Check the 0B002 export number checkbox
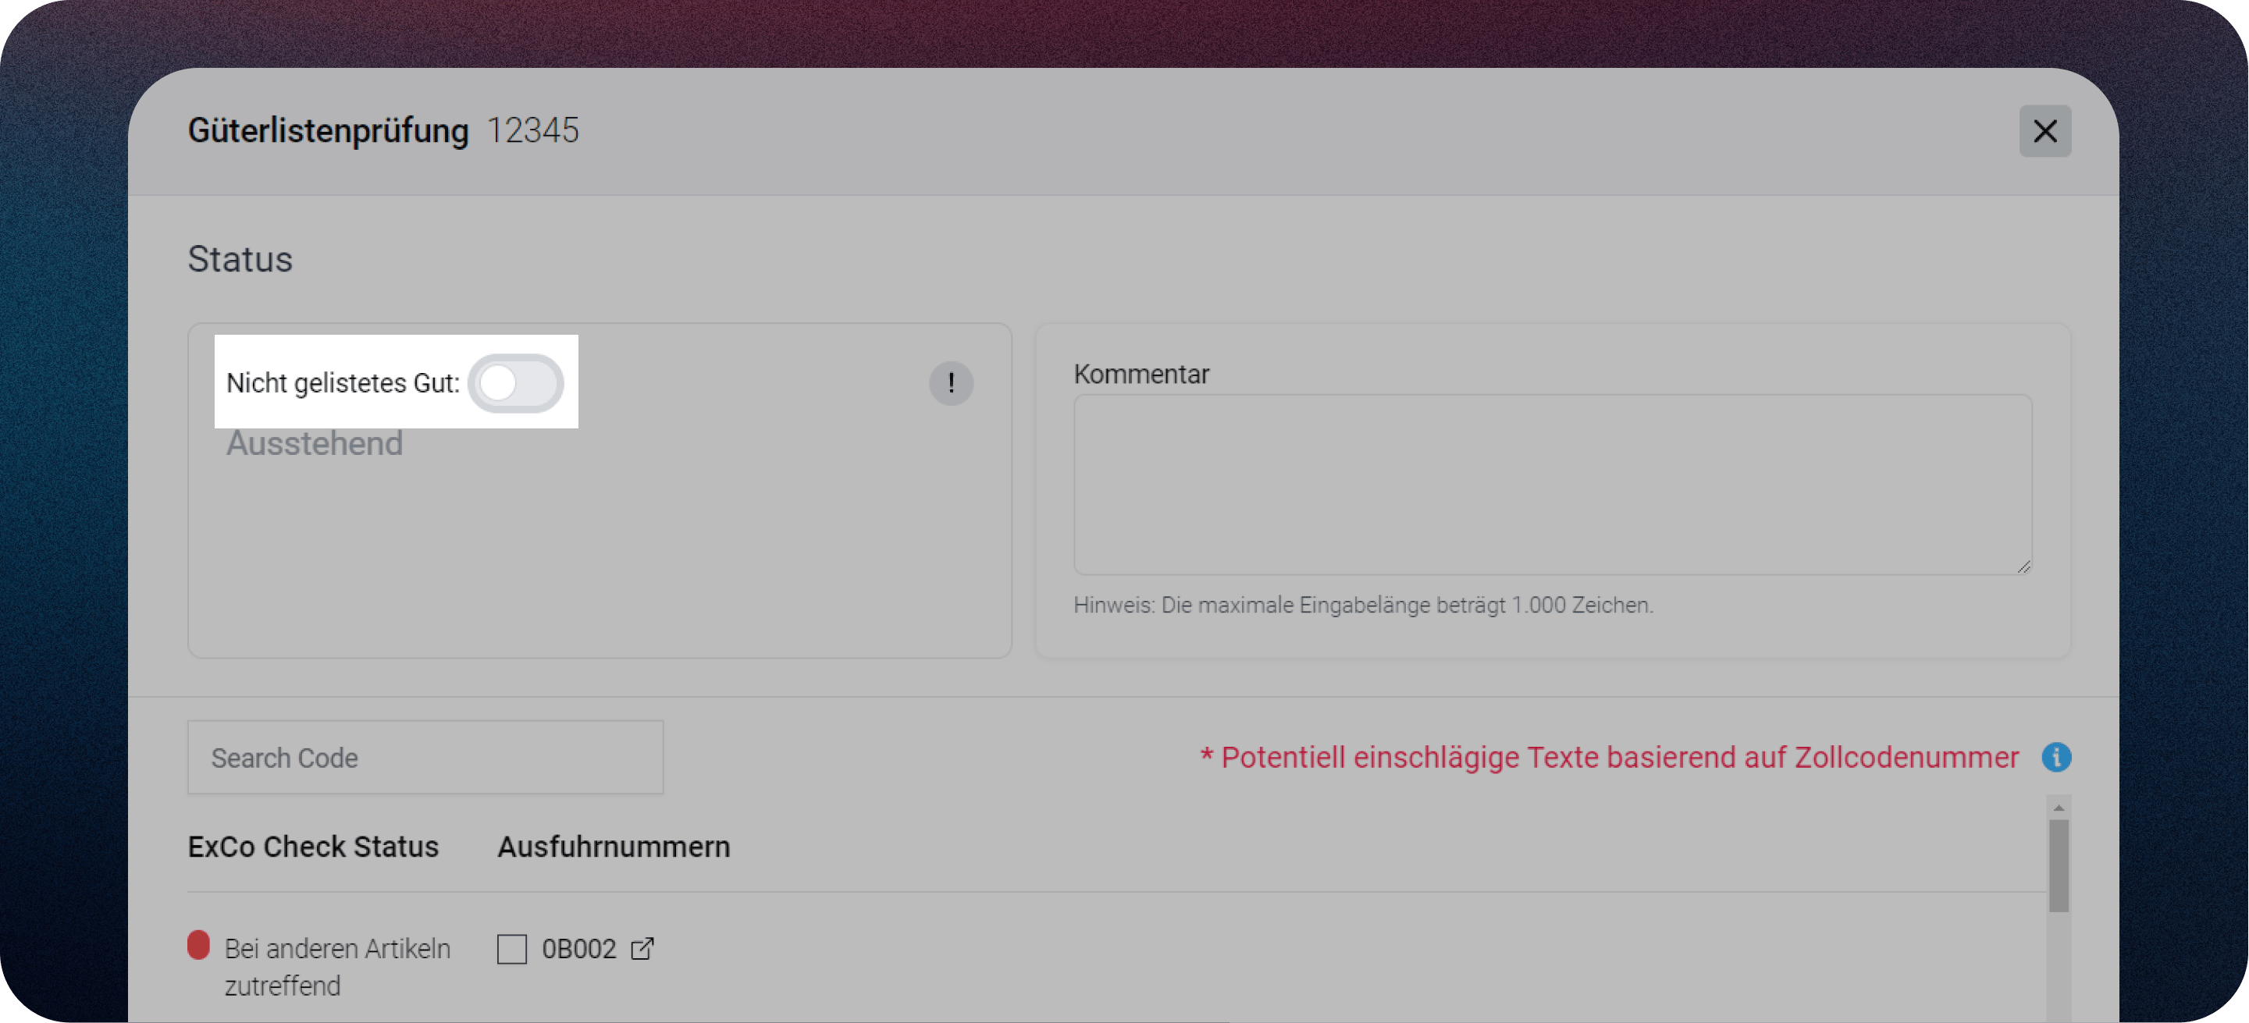2249x1023 pixels. point(511,949)
